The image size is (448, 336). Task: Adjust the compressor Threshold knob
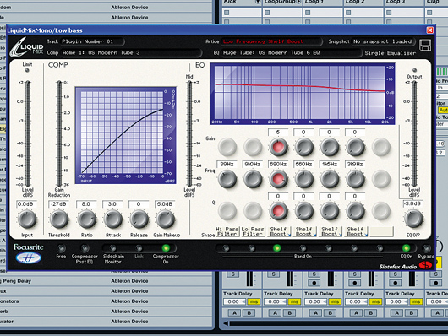click(x=59, y=219)
